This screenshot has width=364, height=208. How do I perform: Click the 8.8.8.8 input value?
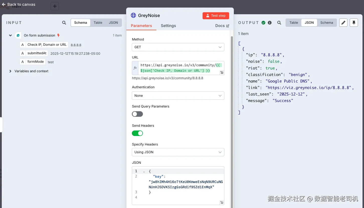click(x=76, y=45)
